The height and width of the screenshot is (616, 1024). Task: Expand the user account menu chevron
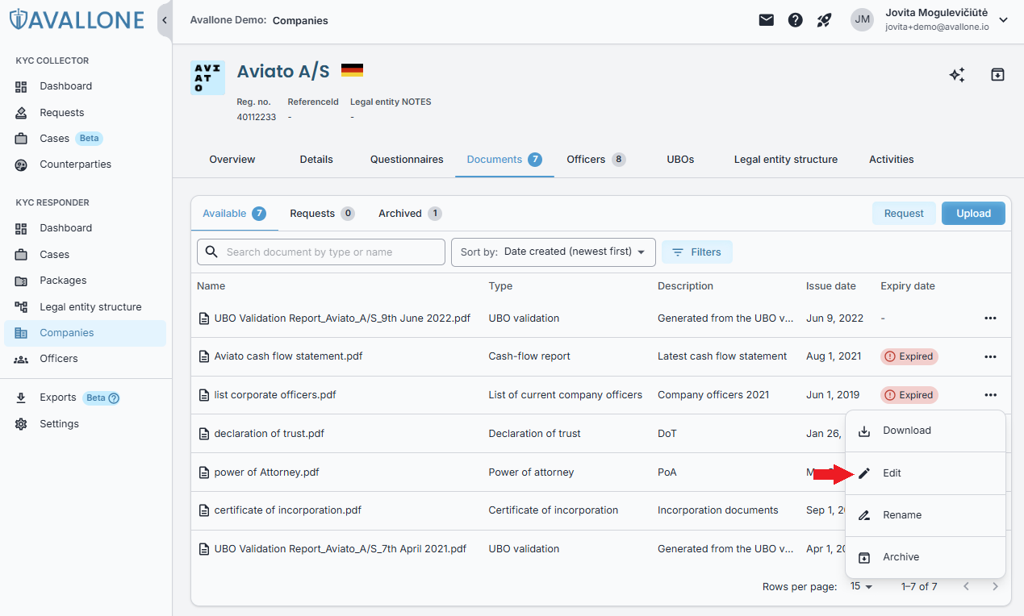[1004, 20]
